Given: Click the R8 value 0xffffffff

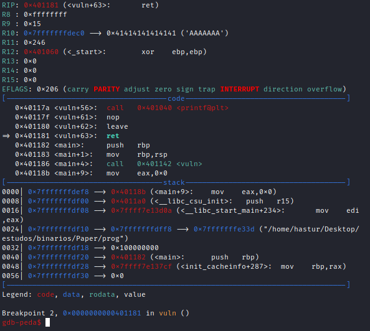Looking at the screenshot, I should (x=45, y=14).
